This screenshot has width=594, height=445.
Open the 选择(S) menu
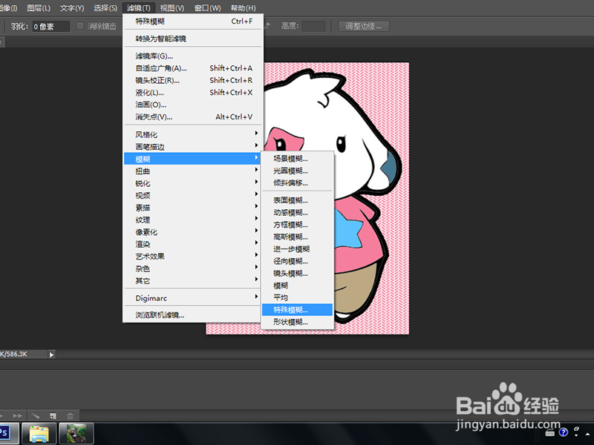pos(105,8)
